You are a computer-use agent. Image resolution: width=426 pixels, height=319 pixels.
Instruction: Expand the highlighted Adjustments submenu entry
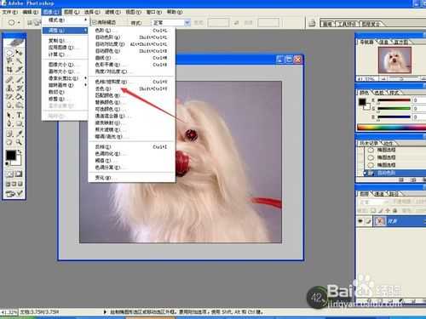click(65, 31)
